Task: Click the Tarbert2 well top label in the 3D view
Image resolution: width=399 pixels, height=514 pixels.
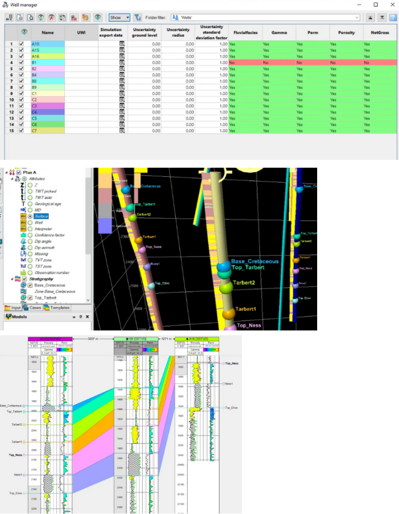Action: click(x=244, y=283)
